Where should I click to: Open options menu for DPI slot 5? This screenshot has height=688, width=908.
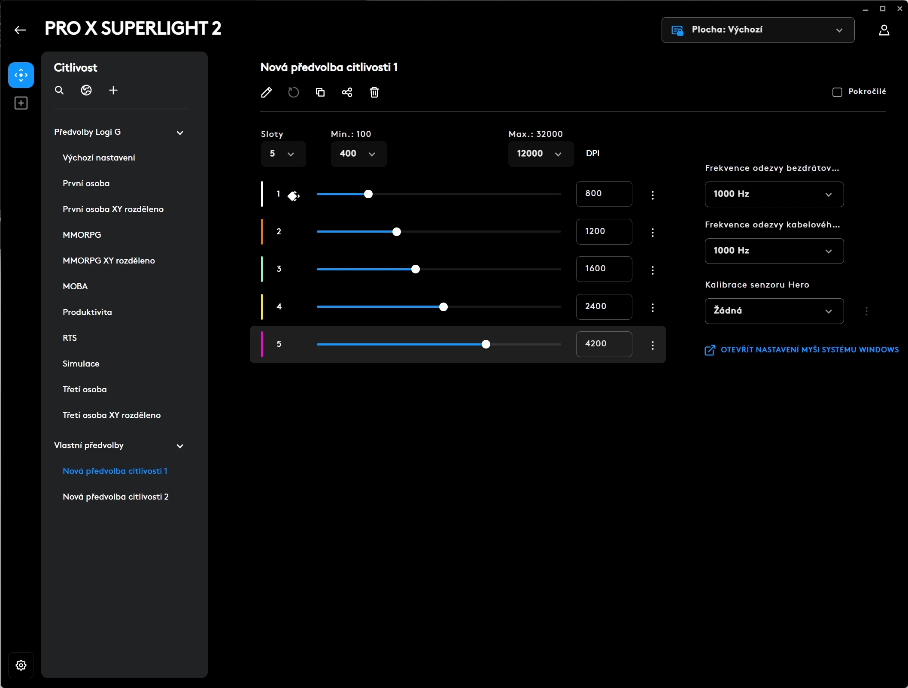pos(653,346)
